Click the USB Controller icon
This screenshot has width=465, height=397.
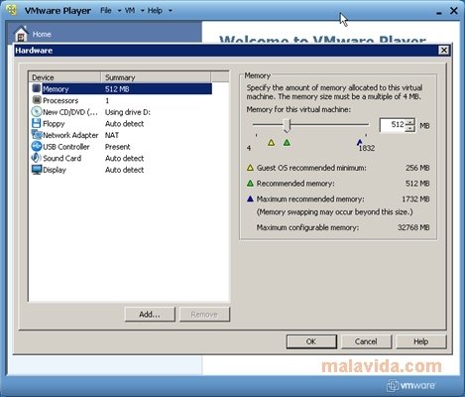click(37, 146)
